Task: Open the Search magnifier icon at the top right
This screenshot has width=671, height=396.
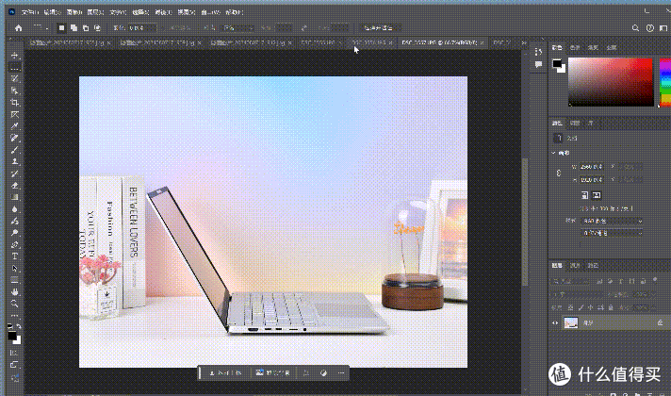Action: coord(635,28)
